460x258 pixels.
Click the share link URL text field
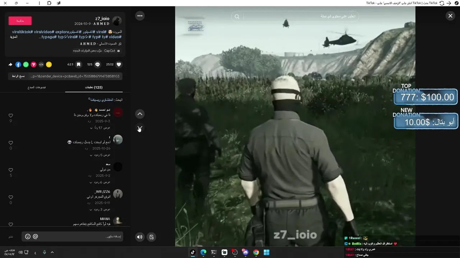pyautogui.click(x=75, y=76)
